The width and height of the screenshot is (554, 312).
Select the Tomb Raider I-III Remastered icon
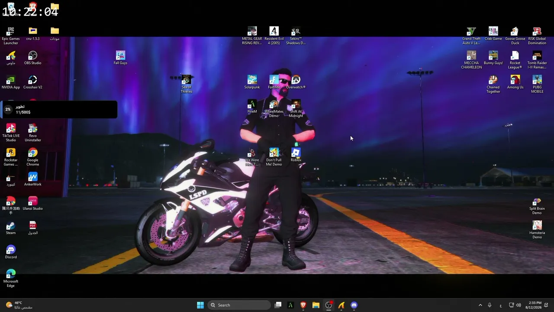537,60
